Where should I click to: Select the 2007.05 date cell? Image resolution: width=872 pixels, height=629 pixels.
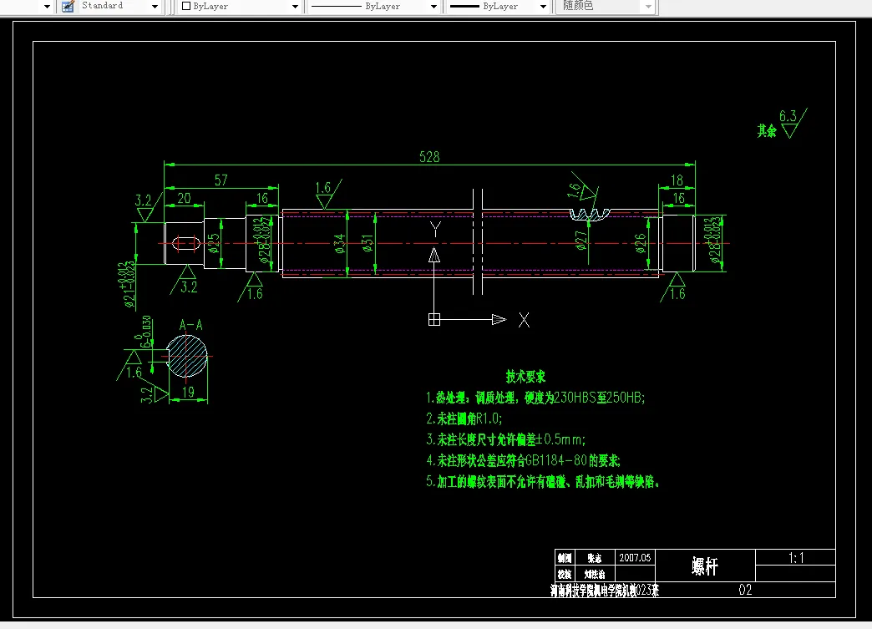635,558
